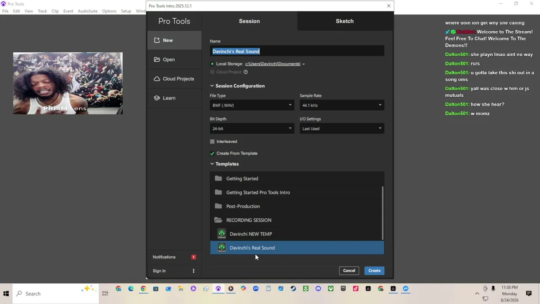The height and width of the screenshot is (304, 540).
Task: Open Task View on the taskbar
Action: pos(105,294)
